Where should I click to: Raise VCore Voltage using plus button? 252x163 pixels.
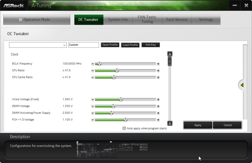158,99
